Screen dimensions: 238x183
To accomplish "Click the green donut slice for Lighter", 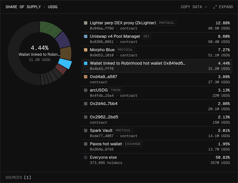I will [x=51, y=28].
